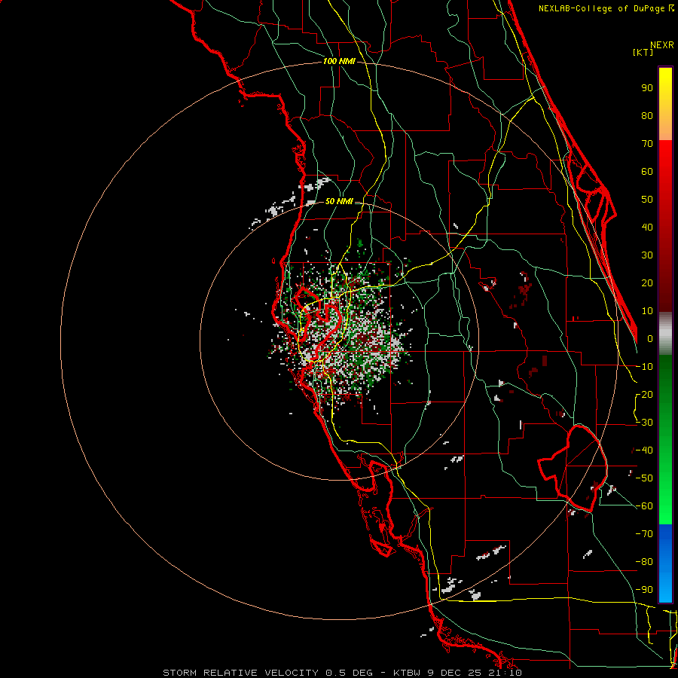The width and height of the screenshot is (678, 678).
Task: Click the Storm Relative Velocity caption at bottom
Action: click(x=342, y=673)
